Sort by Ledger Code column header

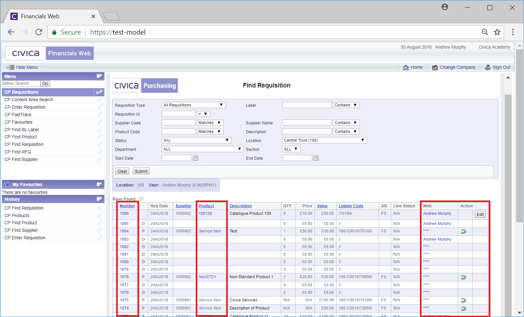[x=351, y=206]
